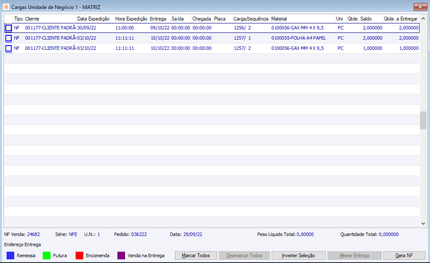Viewport: 430px width, 263px height.
Task: Tick the checkbox for carga 1256/ 2
Action: [9, 28]
